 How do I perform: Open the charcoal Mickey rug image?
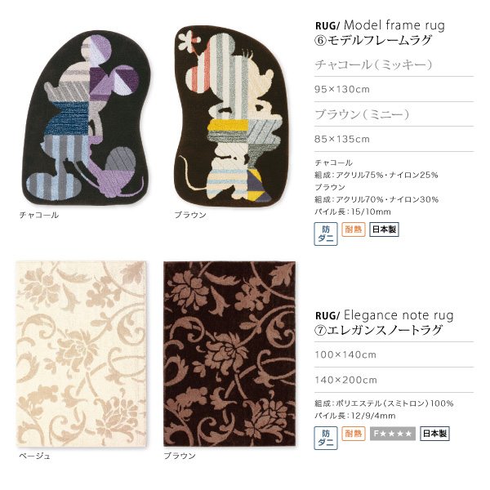pos(87,117)
